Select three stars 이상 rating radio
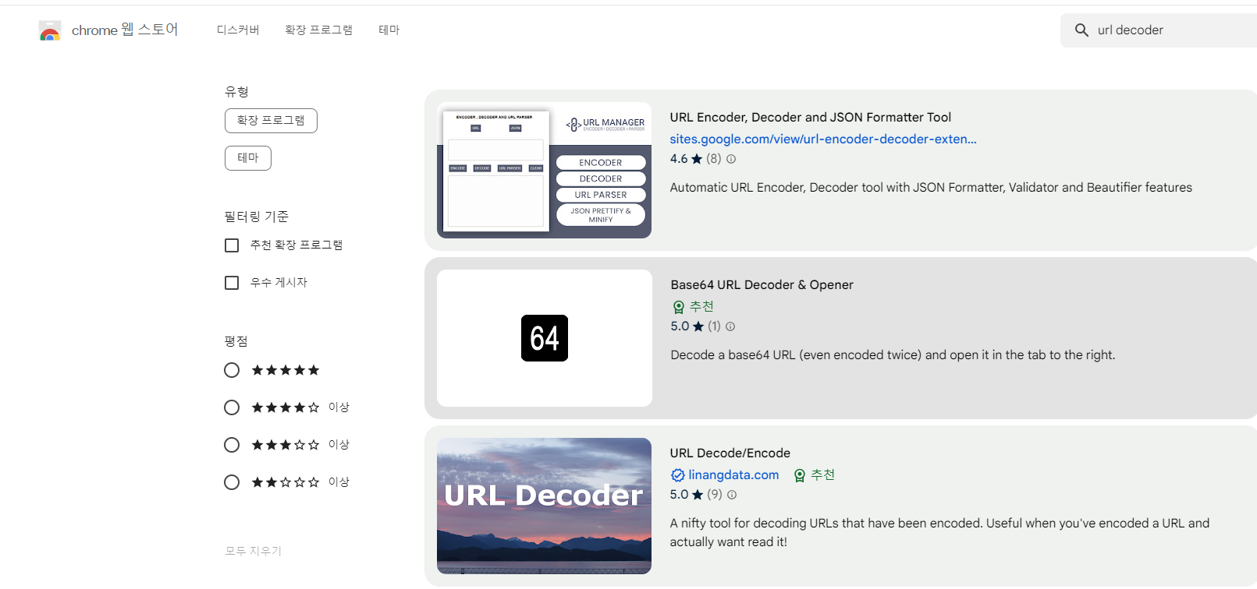This screenshot has height=589, width=1257. tap(232, 445)
